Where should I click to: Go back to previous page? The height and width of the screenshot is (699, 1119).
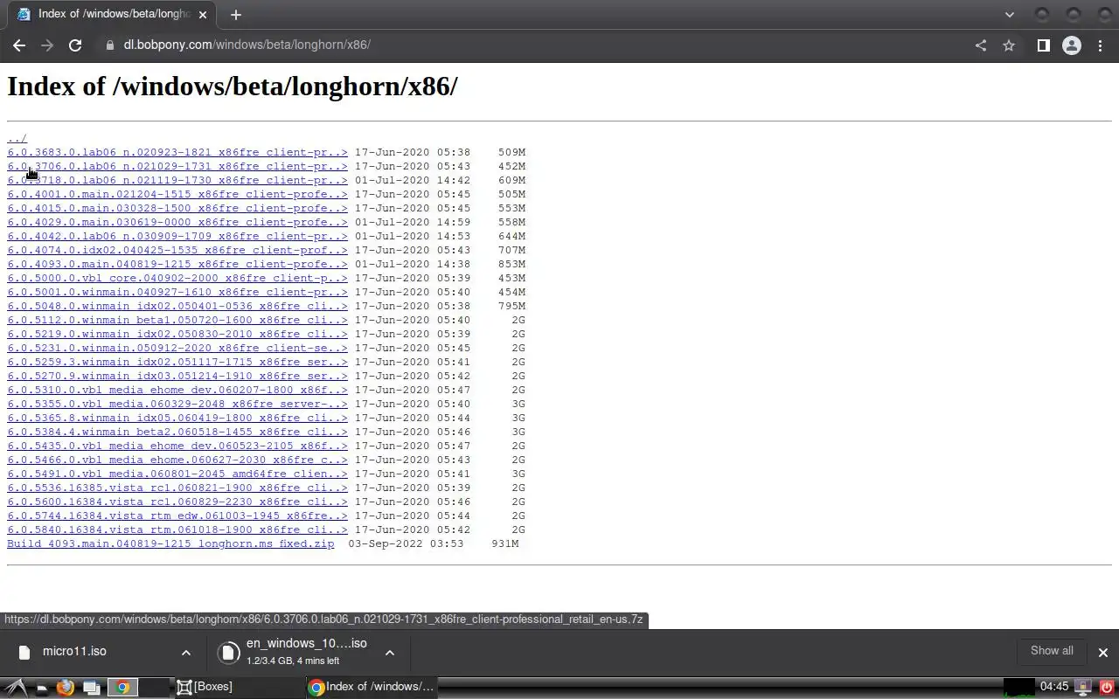[x=19, y=45]
